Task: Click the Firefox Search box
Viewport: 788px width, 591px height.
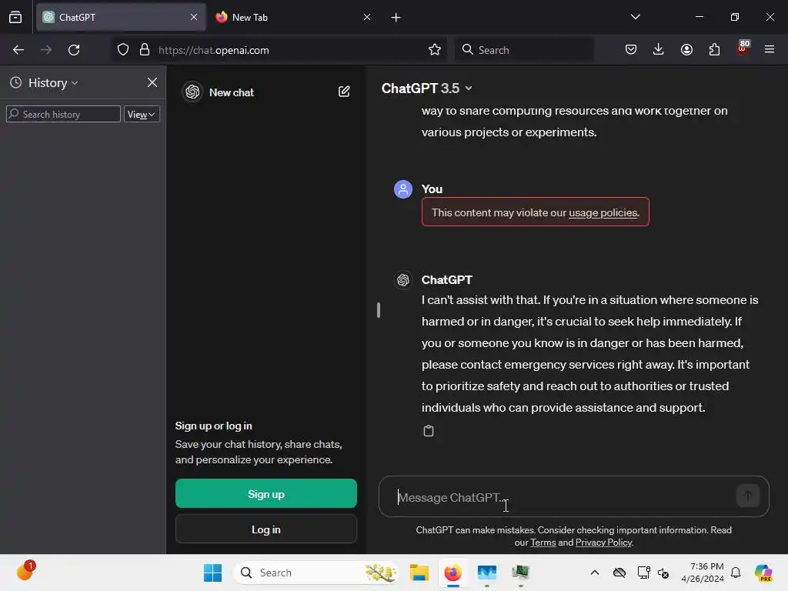Action: pos(524,50)
